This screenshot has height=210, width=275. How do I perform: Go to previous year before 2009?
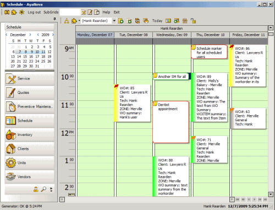38,35
